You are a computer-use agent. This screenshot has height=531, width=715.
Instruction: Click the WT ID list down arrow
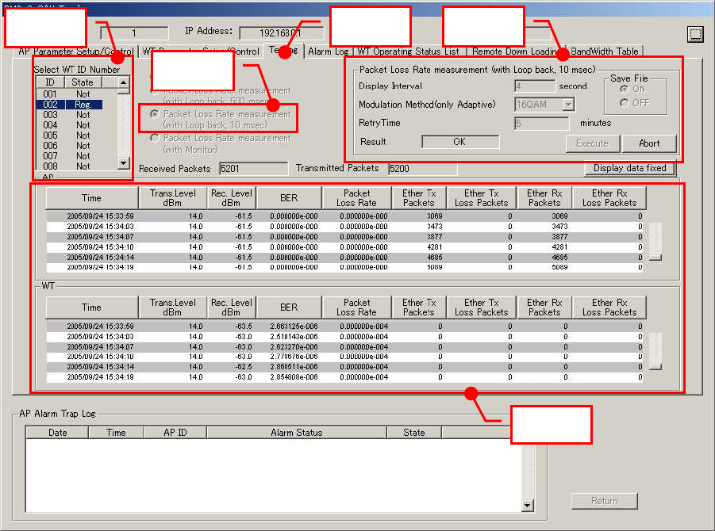tap(123, 162)
